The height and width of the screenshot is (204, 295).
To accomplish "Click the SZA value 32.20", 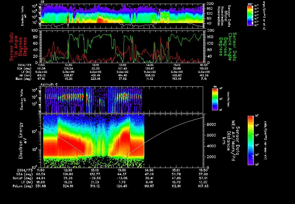I will click(95, 69).
